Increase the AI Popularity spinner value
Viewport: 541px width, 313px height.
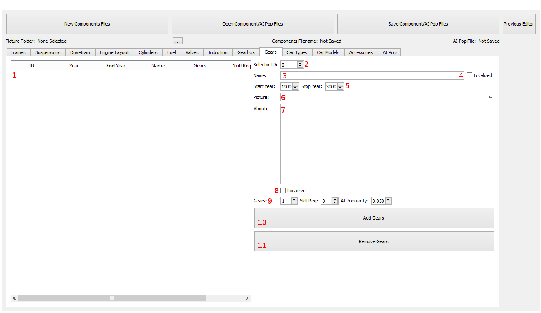[388, 199]
